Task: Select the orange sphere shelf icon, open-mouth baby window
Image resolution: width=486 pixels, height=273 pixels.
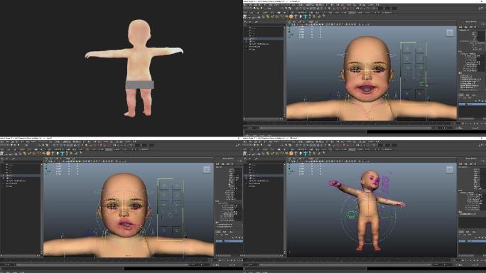Action: pos(291,16)
